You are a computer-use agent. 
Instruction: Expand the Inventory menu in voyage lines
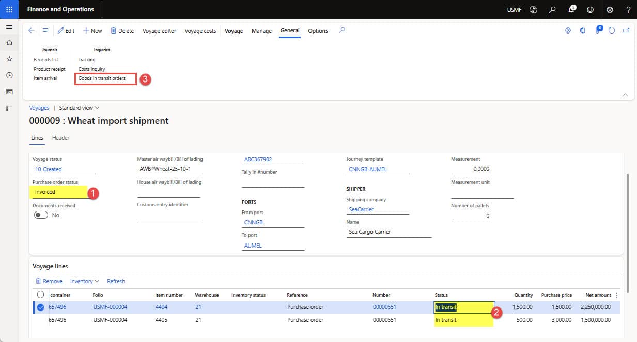pos(84,281)
